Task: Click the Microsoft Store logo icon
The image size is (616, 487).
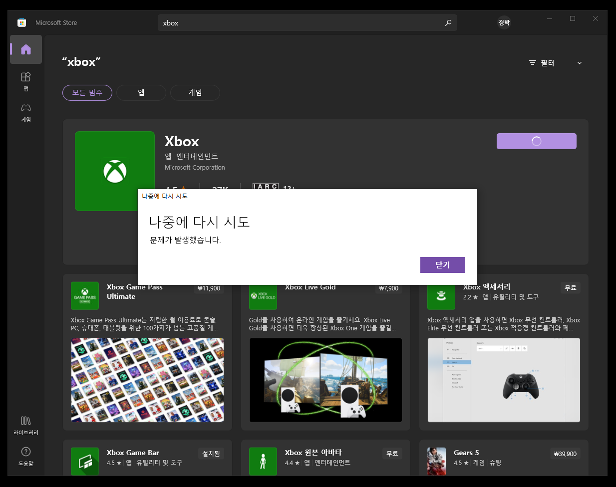Action: pyautogui.click(x=21, y=22)
